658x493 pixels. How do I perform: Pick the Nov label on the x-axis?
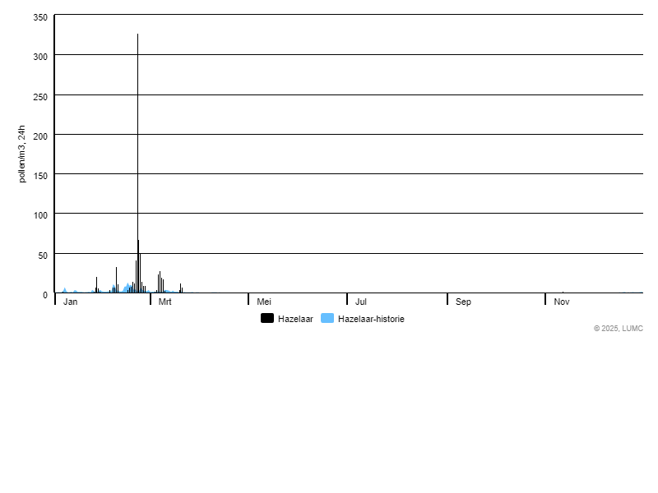pos(562,302)
